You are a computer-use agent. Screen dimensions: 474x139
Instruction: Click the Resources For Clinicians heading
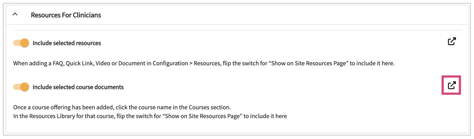(66, 15)
